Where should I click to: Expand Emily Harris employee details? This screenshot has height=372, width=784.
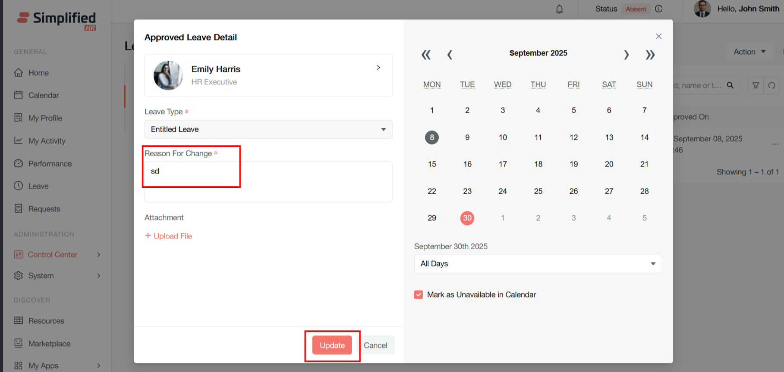(378, 68)
